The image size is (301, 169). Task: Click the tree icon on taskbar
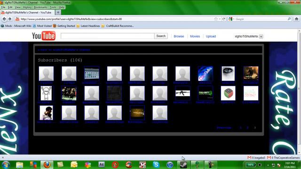[197, 165]
